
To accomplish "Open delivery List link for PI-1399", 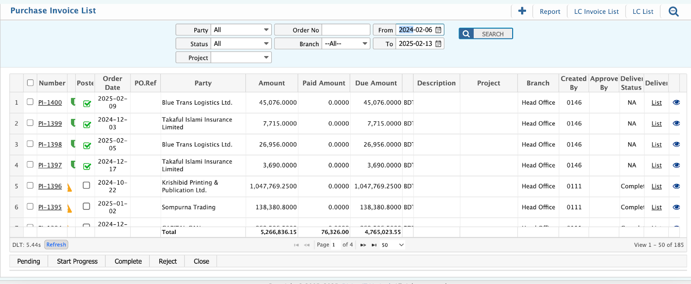I will click(x=656, y=124).
